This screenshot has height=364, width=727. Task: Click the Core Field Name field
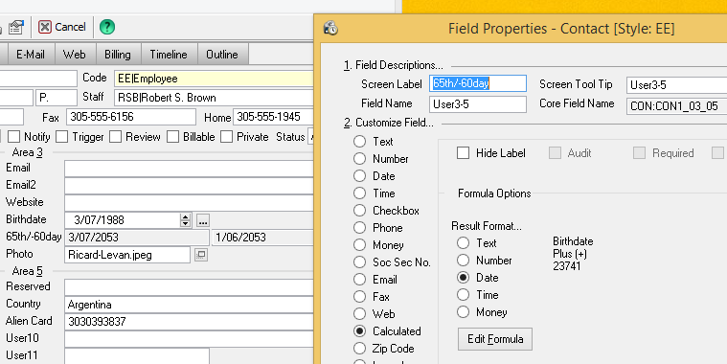(676, 106)
